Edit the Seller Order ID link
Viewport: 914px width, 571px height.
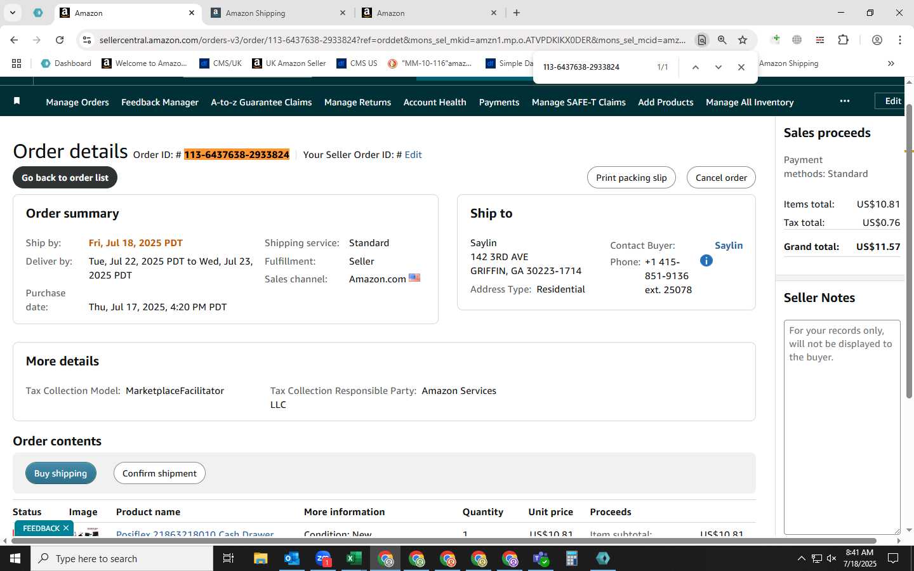[x=413, y=155]
